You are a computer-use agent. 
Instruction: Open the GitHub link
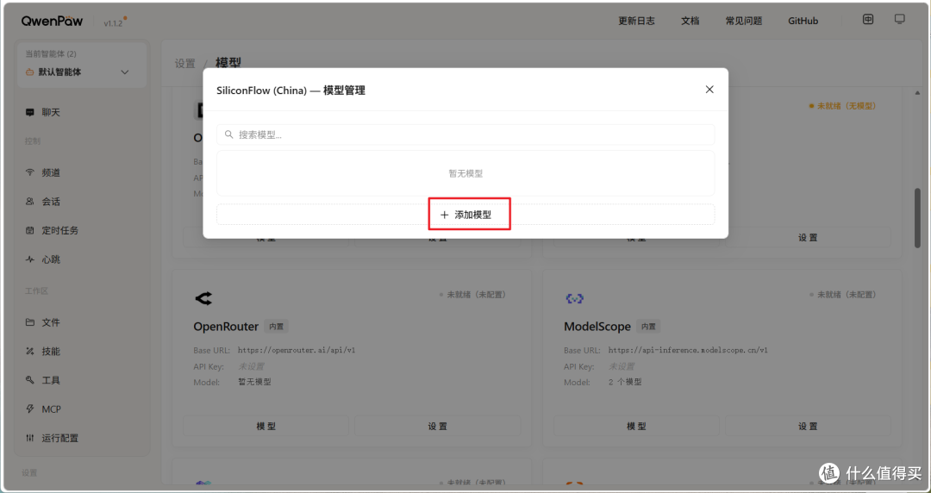[x=803, y=21]
